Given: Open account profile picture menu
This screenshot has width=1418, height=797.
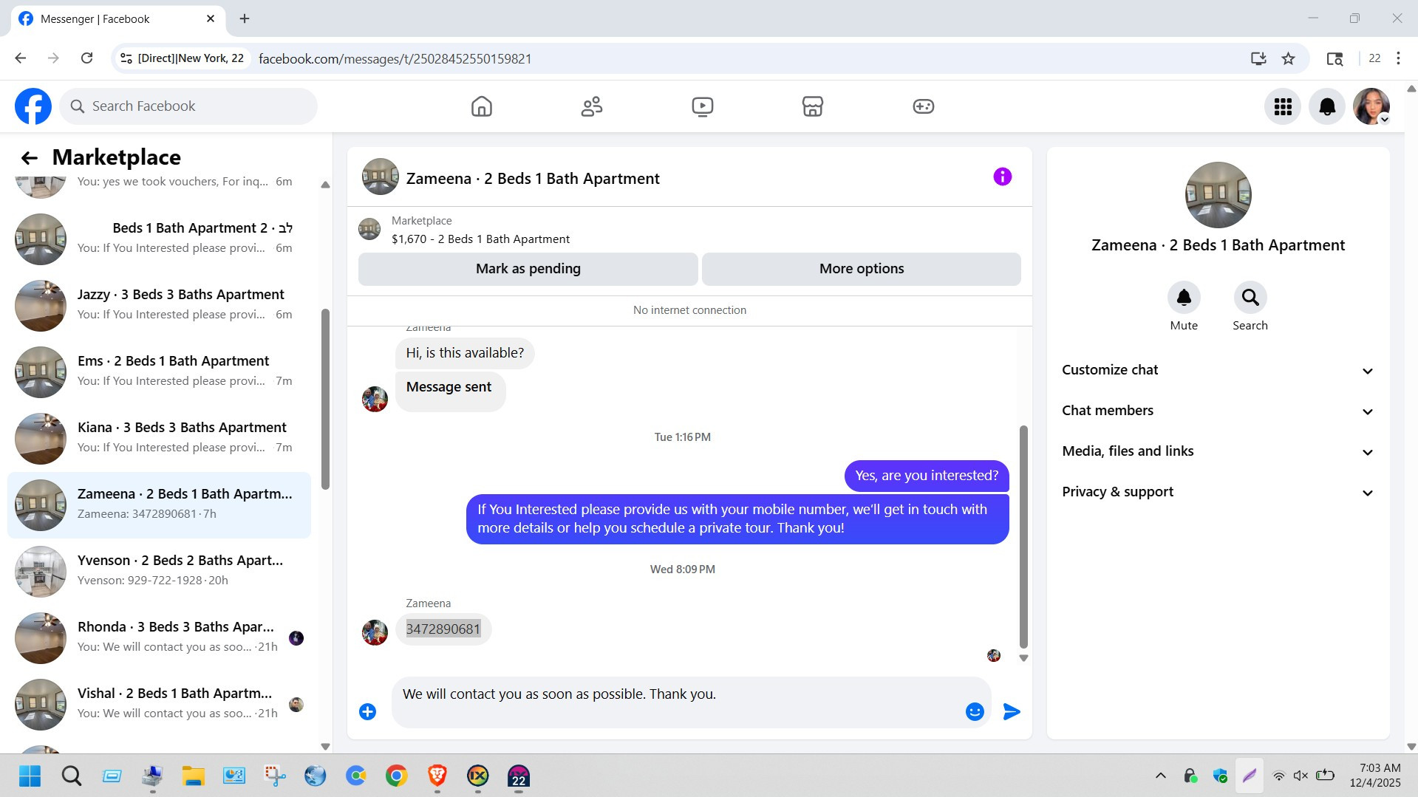Looking at the screenshot, I should point(1371,106).
